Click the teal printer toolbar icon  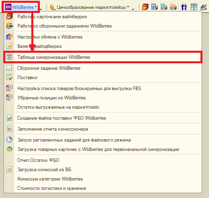pyautogui.click(x=164, y=7)
